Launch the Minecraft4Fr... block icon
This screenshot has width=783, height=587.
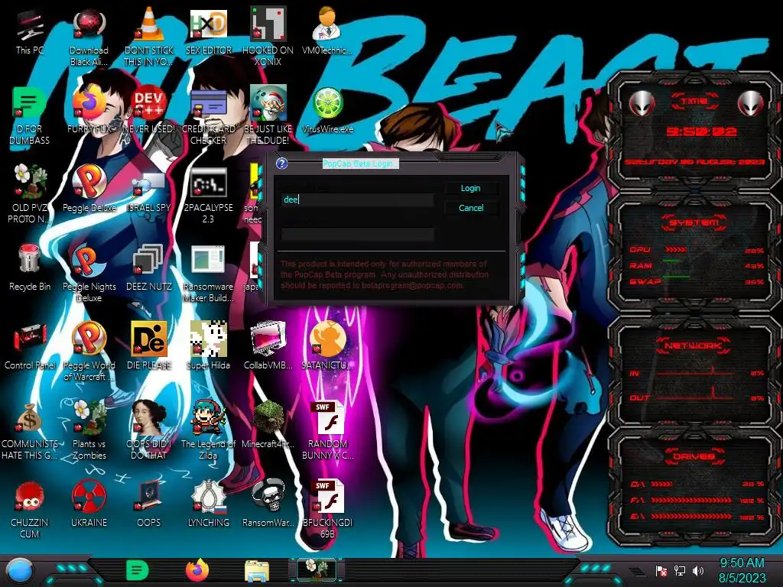[x=268, y=425]
